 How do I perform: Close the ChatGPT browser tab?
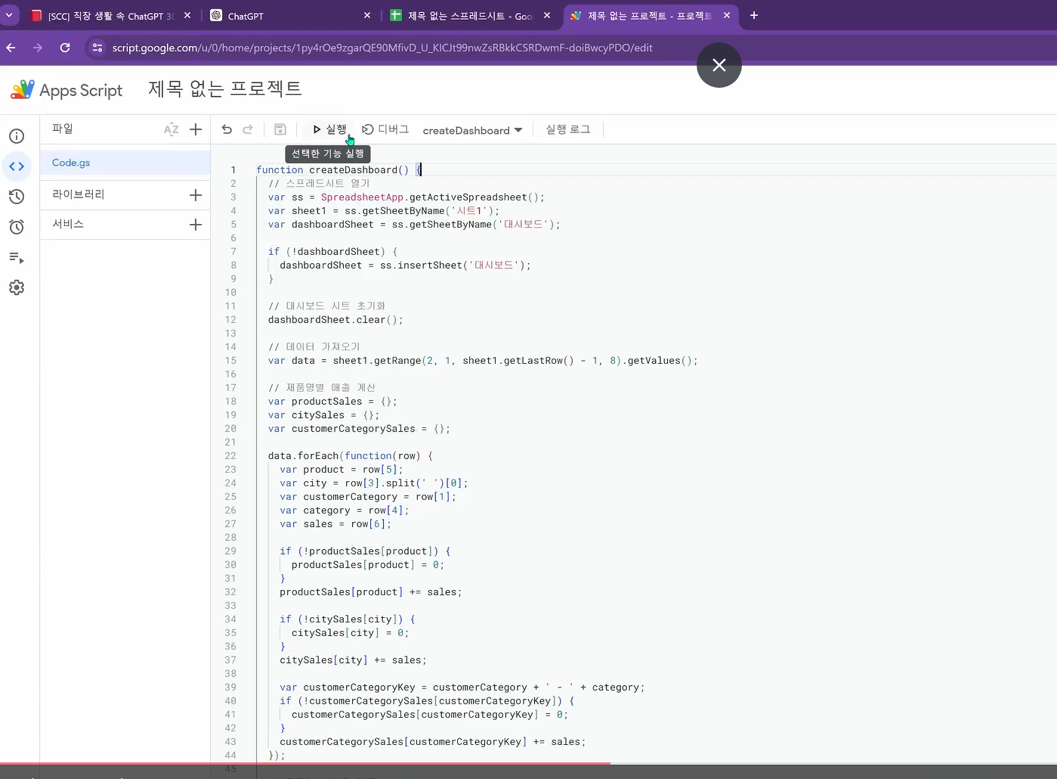367,16
